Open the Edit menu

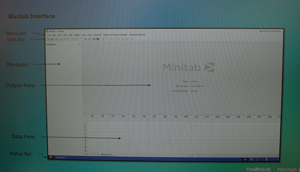[x=54, y=35]
